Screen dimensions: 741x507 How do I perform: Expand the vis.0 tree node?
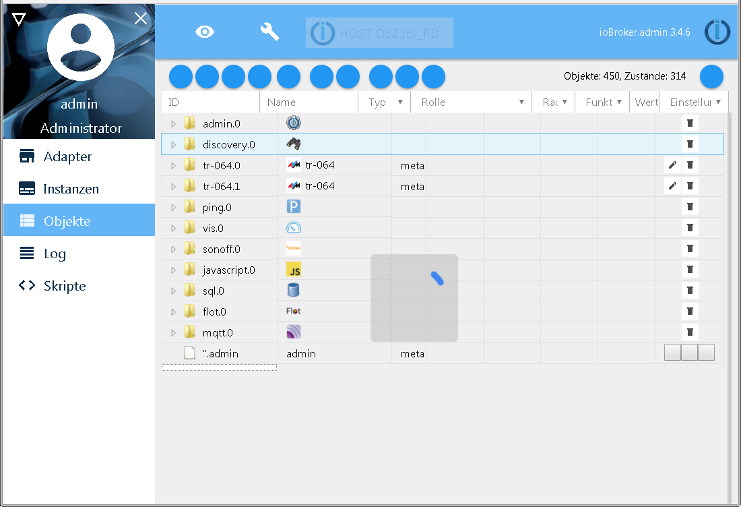click(173, 229)
